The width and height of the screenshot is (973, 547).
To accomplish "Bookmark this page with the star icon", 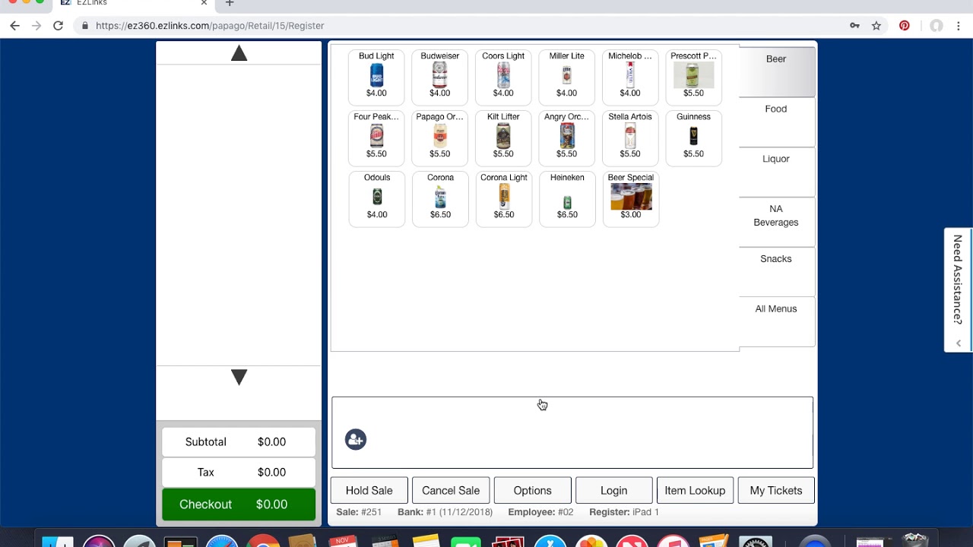I will [876, 26].
